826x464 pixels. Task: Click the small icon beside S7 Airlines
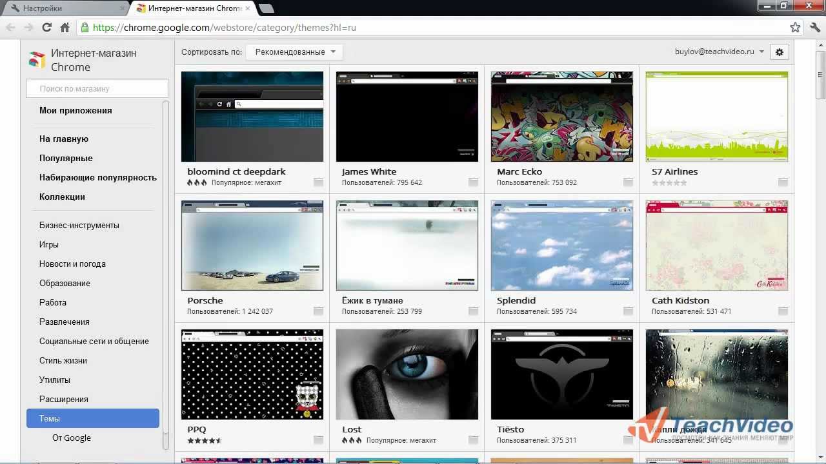pyautogui.click(x=783, y=182)
